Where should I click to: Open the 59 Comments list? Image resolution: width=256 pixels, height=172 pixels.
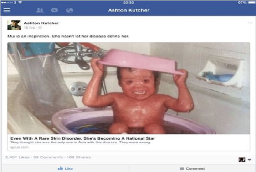(48, 157)
